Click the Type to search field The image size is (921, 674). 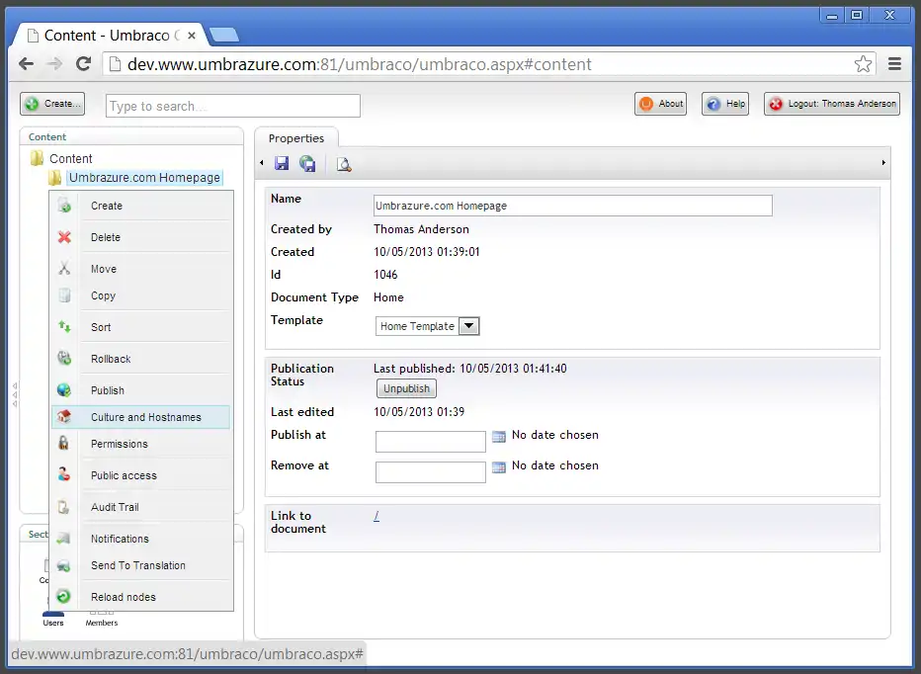(233, 106)
